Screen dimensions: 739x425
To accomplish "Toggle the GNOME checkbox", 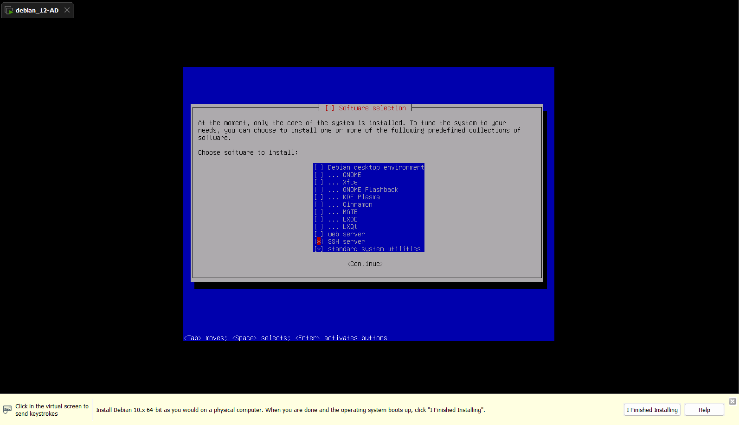I will coord(319,175).
